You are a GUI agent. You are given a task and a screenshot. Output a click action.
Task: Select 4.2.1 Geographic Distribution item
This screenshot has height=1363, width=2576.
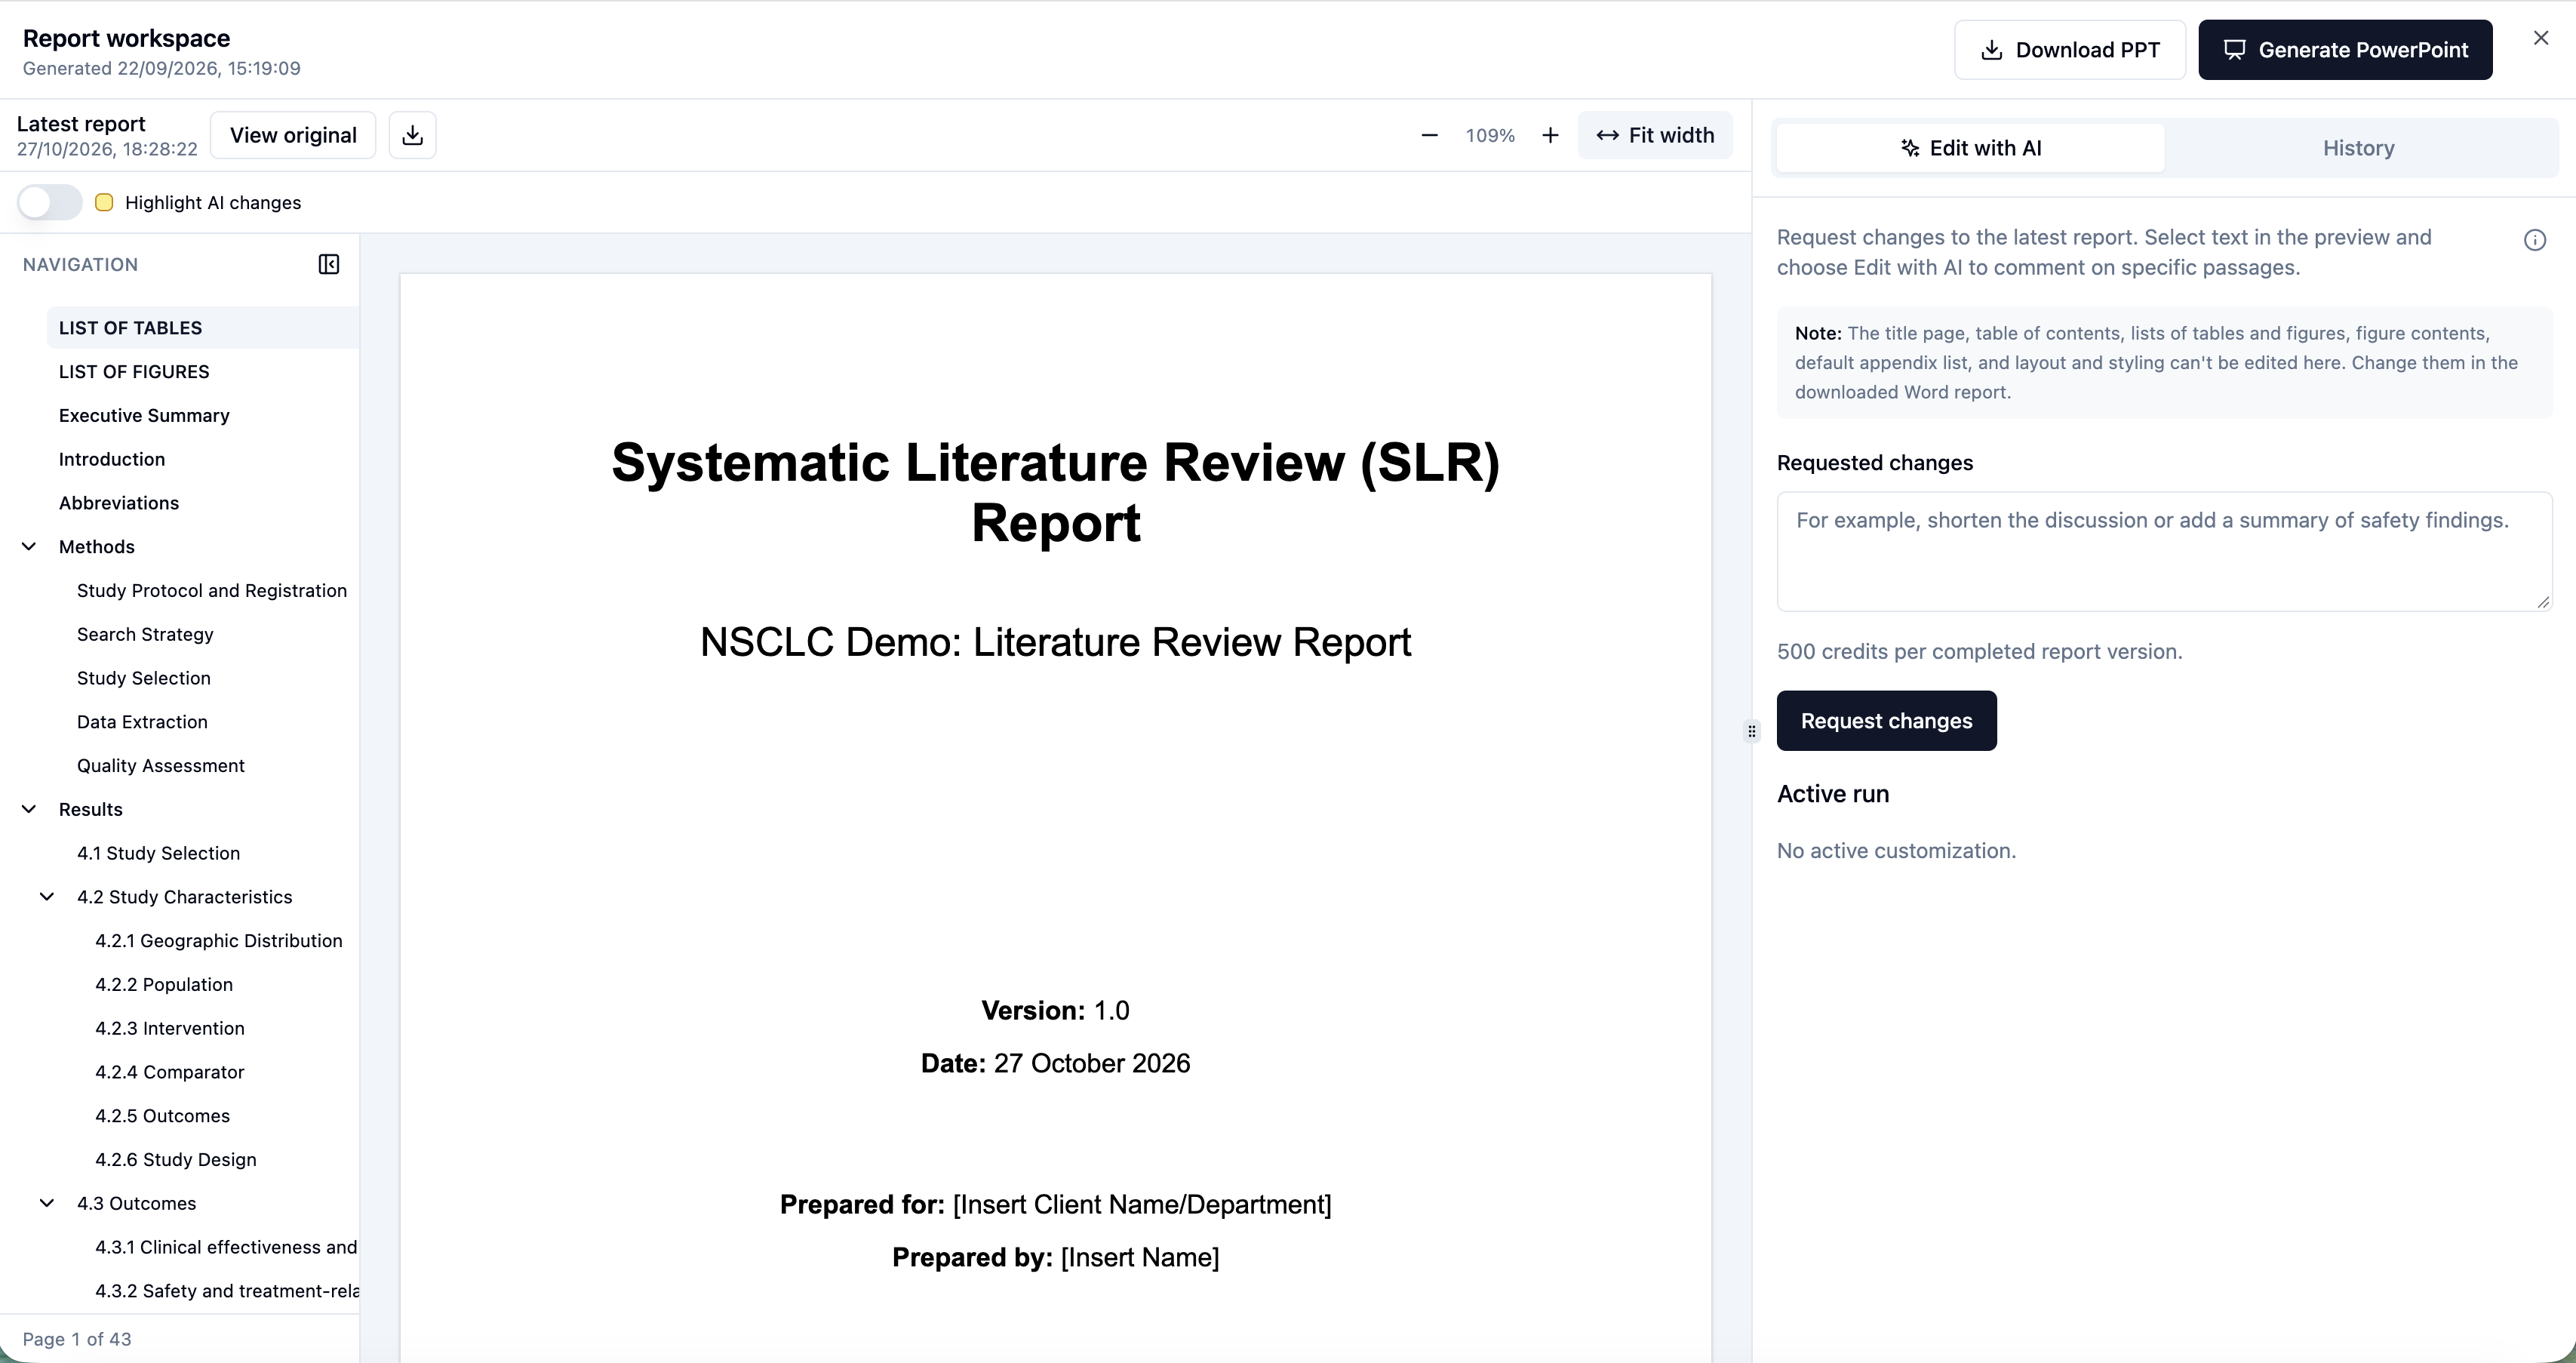click(221, 940)
